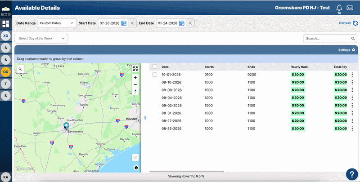
Task: Click the Showing Rows 1 to 8 text
Action: point(186,176)
